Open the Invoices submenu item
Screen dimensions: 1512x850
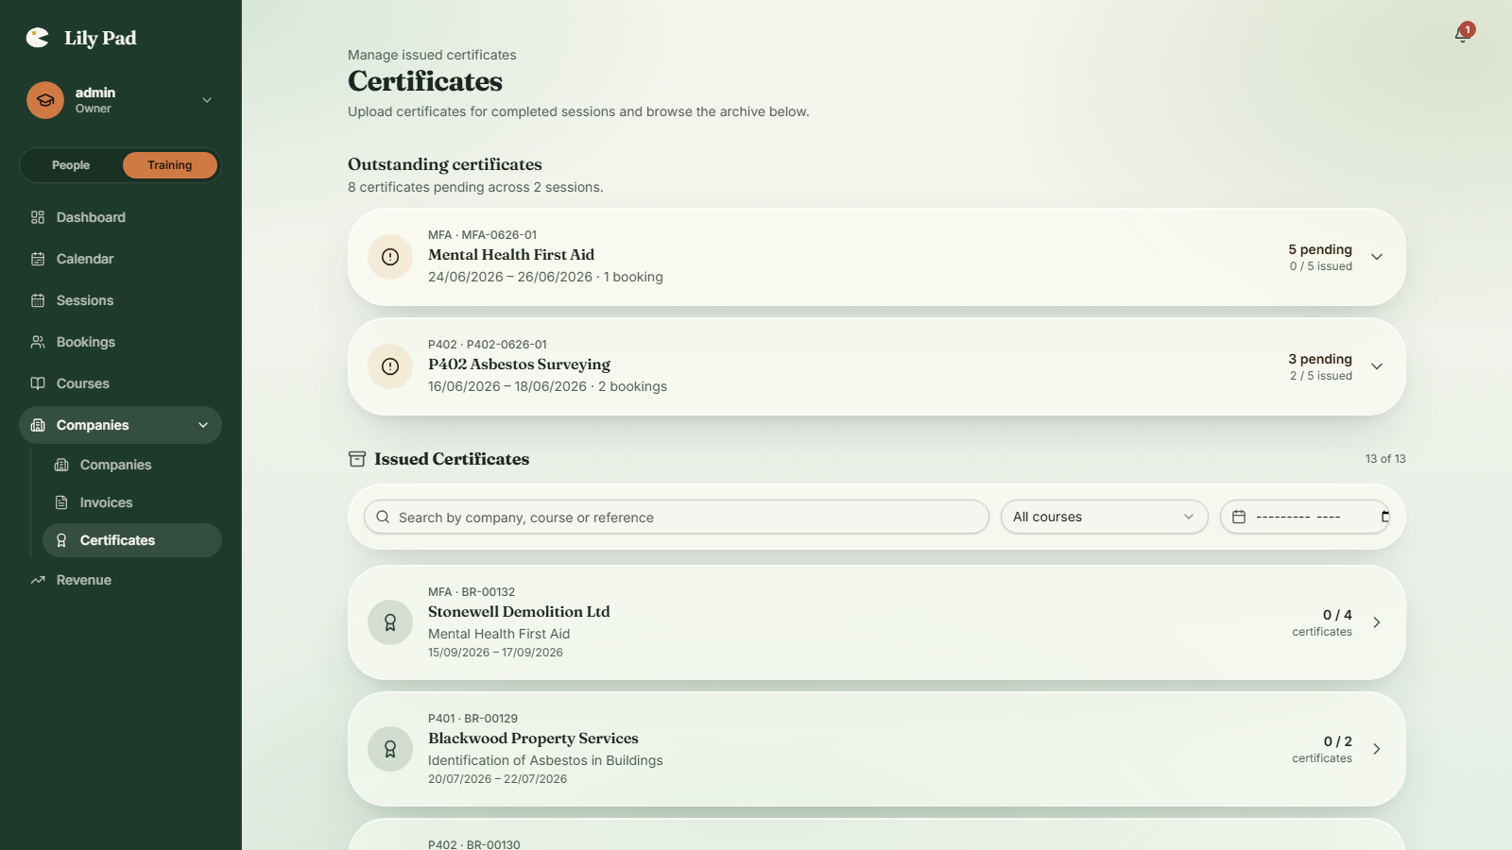tap(132, 502)
